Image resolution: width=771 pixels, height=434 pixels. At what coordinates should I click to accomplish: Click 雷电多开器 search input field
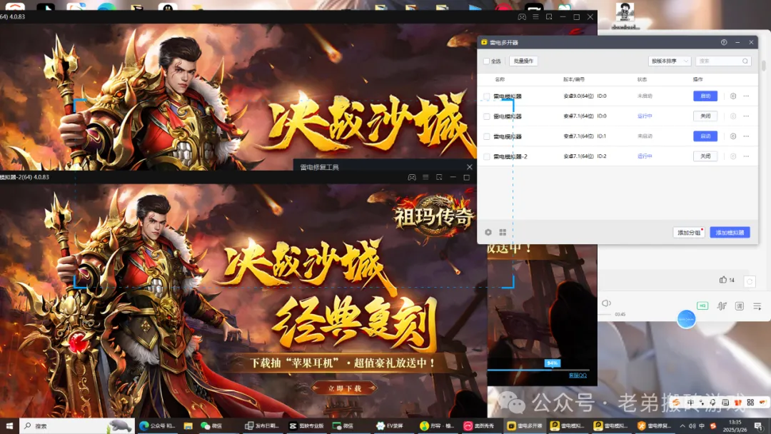(x=723, y=61)
